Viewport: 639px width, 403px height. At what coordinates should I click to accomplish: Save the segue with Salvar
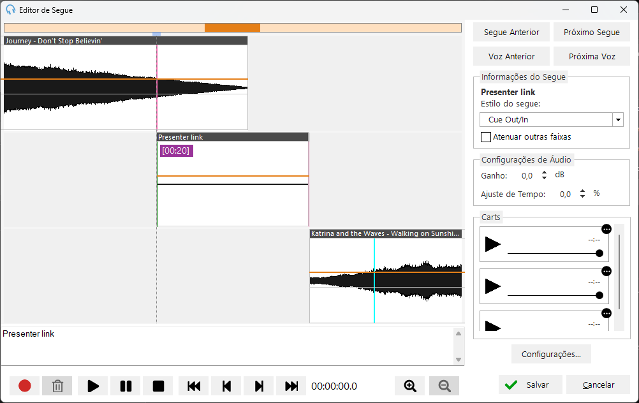[x=530, y=385]
